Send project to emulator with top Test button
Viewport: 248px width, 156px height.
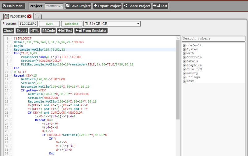[x=160, y=6]
